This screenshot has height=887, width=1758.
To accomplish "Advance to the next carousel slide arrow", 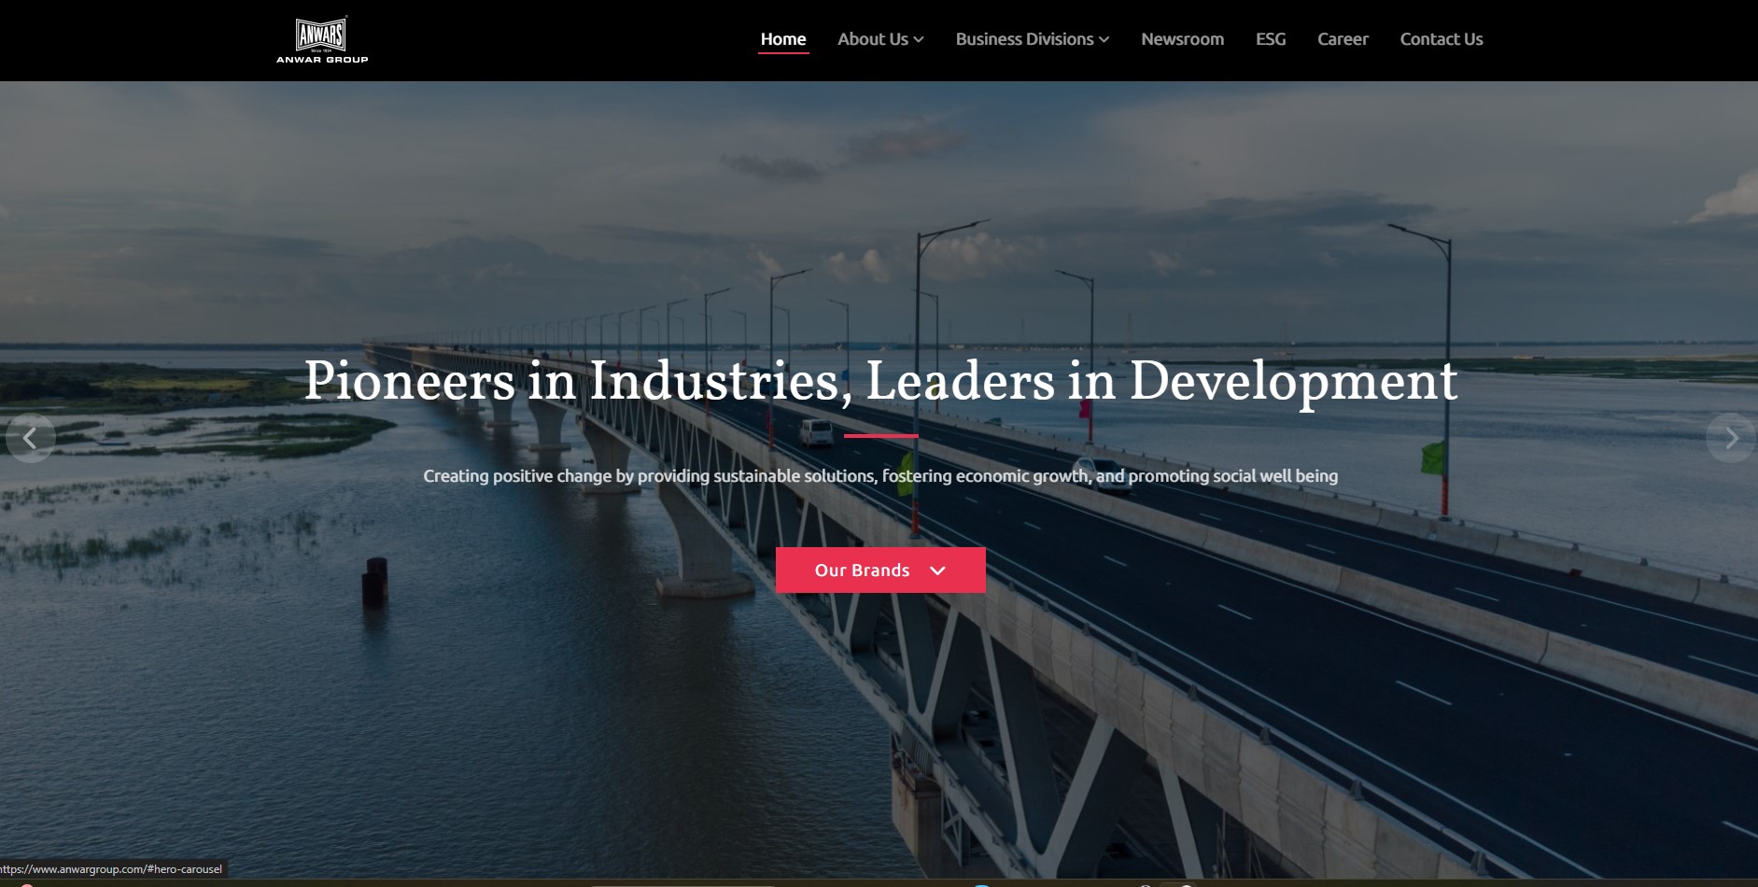I will click(1730, 438).
